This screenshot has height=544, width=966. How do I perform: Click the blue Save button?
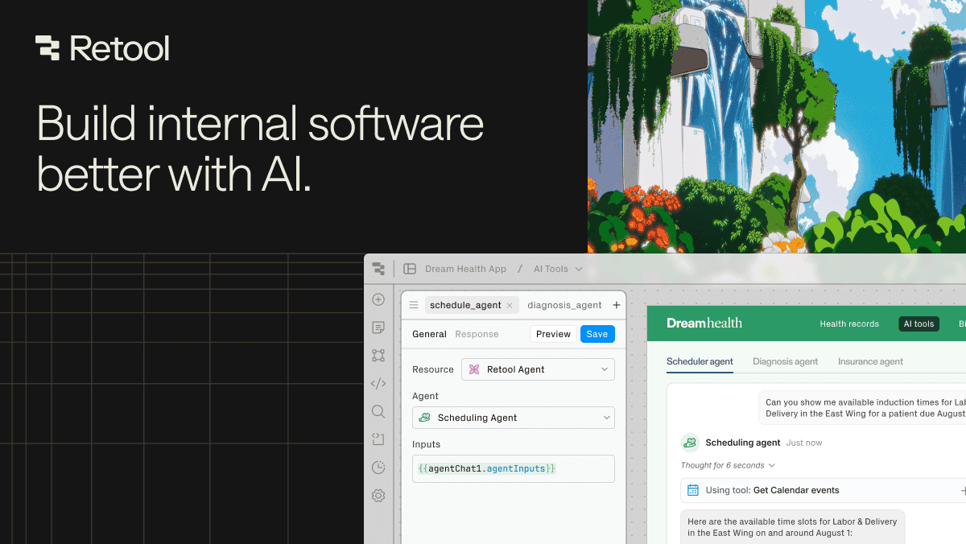(x=597, y=333)
